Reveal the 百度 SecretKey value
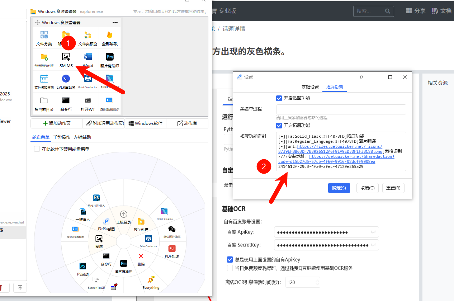 [x=374, y=245]
